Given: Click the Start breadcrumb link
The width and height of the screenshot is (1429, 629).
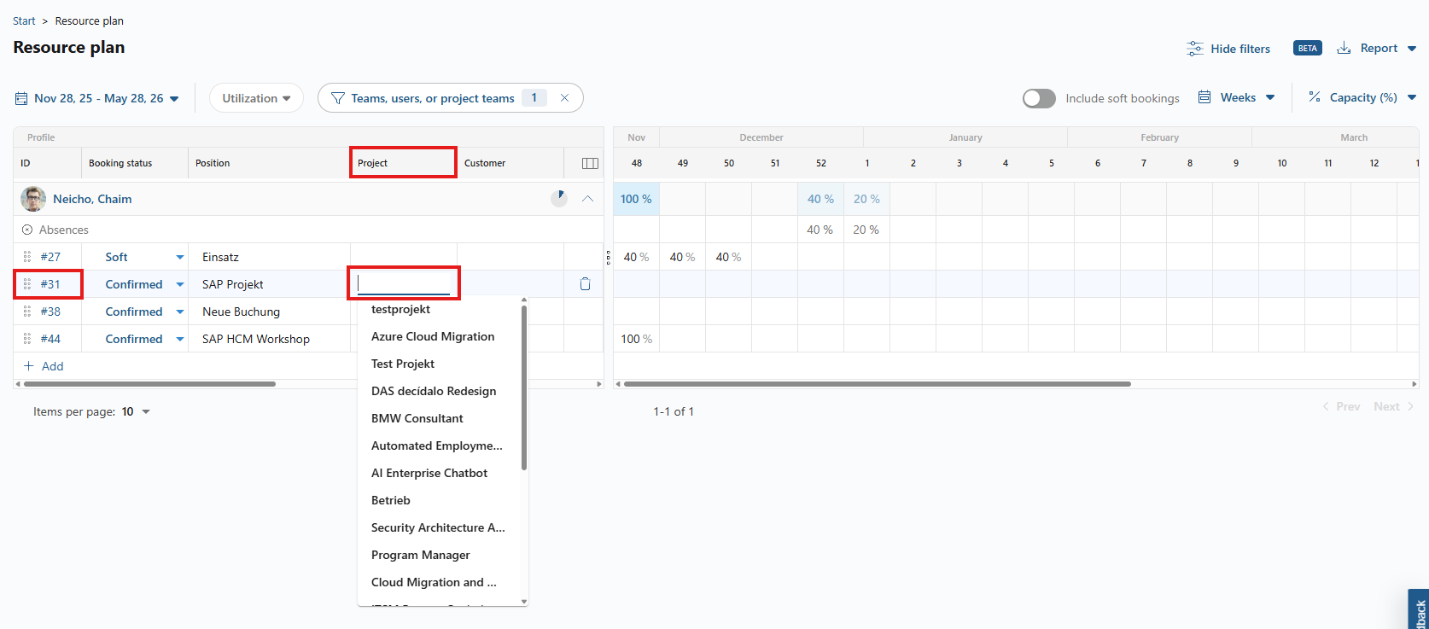Looking at the screenshot, I should coord(24,20).
